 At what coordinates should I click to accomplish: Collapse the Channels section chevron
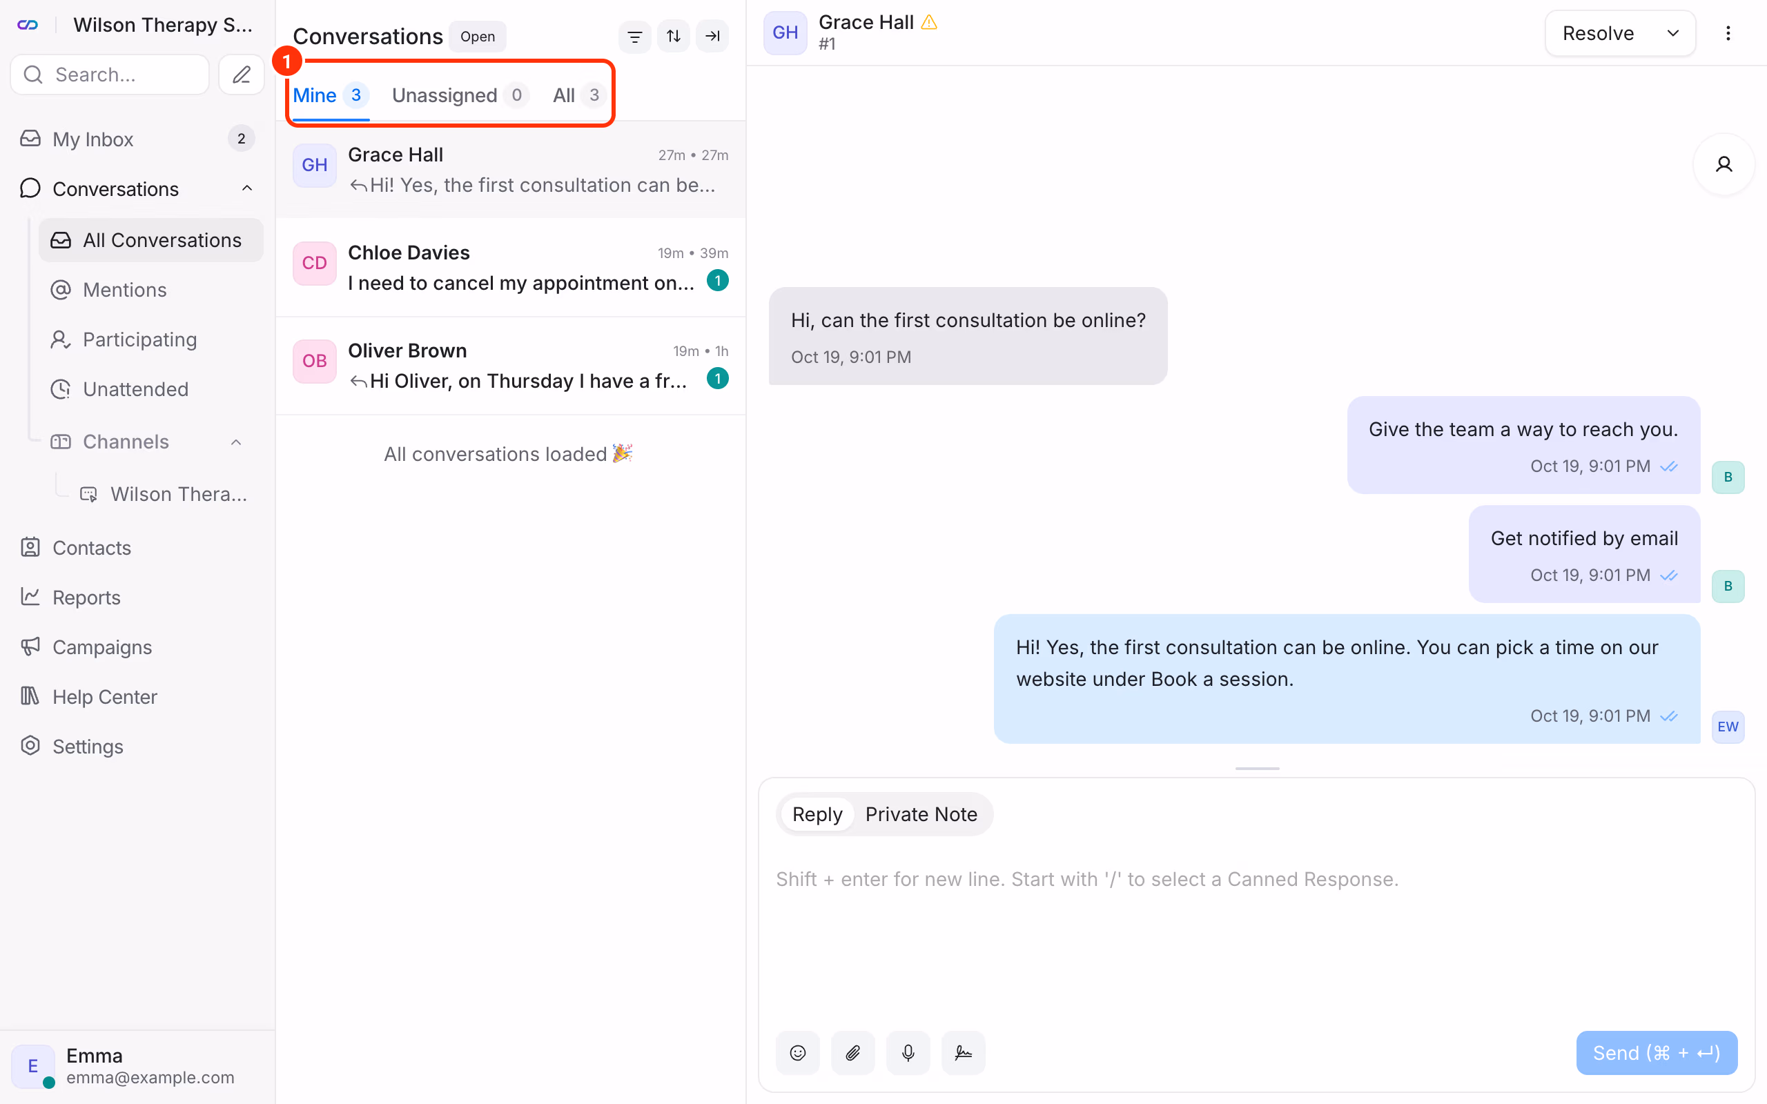click(x=236, y=442)
